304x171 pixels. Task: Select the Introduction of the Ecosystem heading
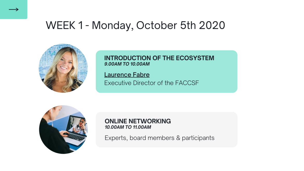tap(159, 58)
